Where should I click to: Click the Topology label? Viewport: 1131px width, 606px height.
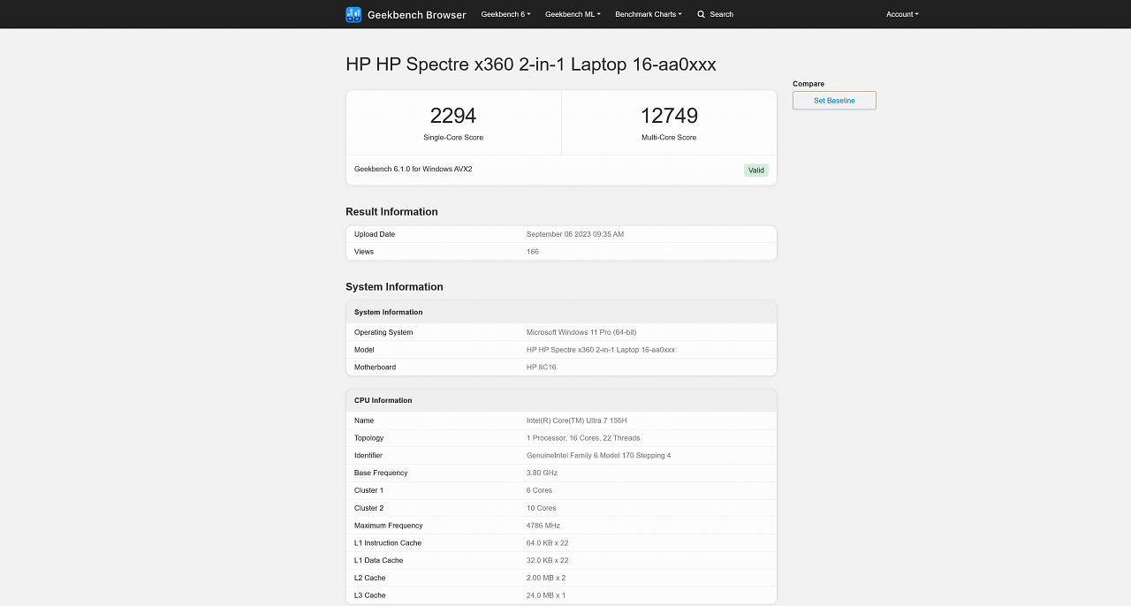click(x=369, y=438)
